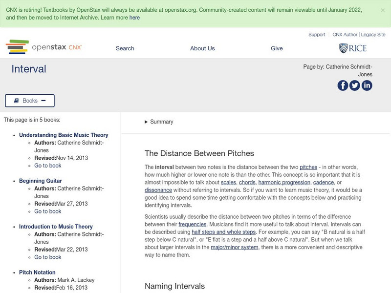Open Understanding Basic Music Theory book
Viewport: 391px width, 293px height.
(x=64, y=135)
